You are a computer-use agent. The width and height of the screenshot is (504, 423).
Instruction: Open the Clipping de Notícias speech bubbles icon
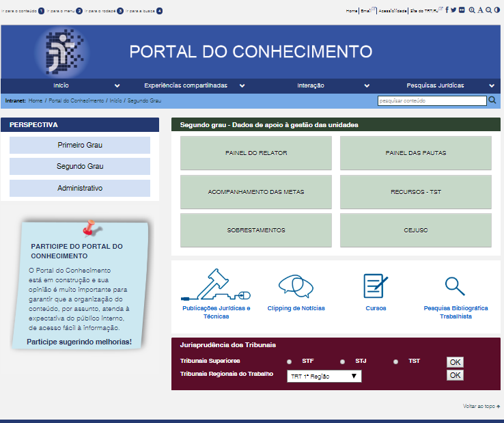coord(296,285)
